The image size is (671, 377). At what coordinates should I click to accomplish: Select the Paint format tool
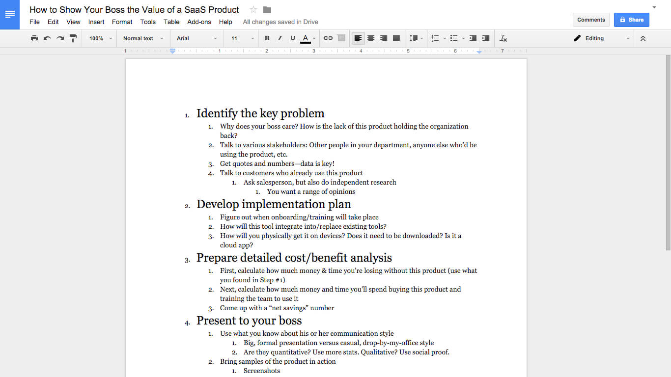(x=73, y=38)
